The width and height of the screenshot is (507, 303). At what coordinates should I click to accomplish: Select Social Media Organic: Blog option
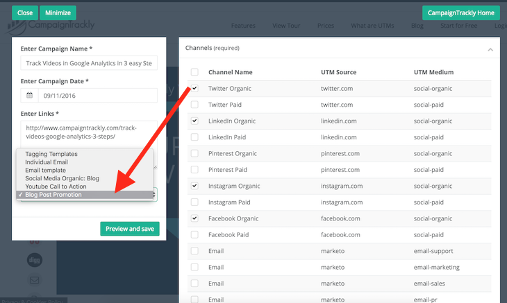tap(85, 178)
